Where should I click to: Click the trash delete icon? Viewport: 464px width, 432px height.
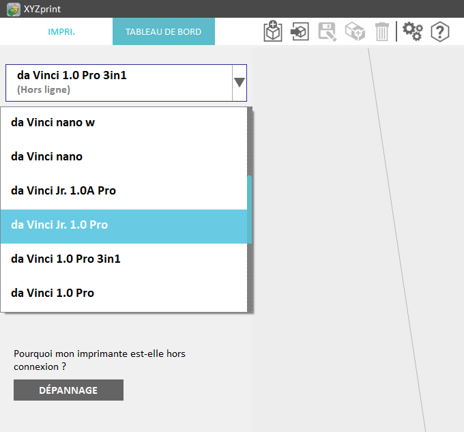[382, 31]
